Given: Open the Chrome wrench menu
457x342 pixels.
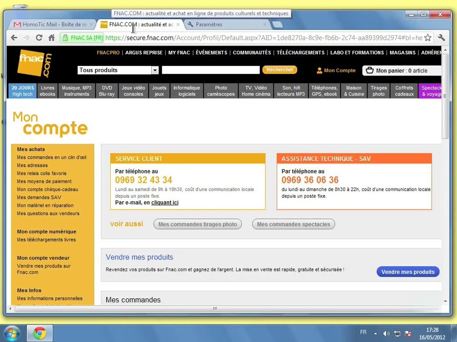Looking at the screenshot, I should [441, 38].
